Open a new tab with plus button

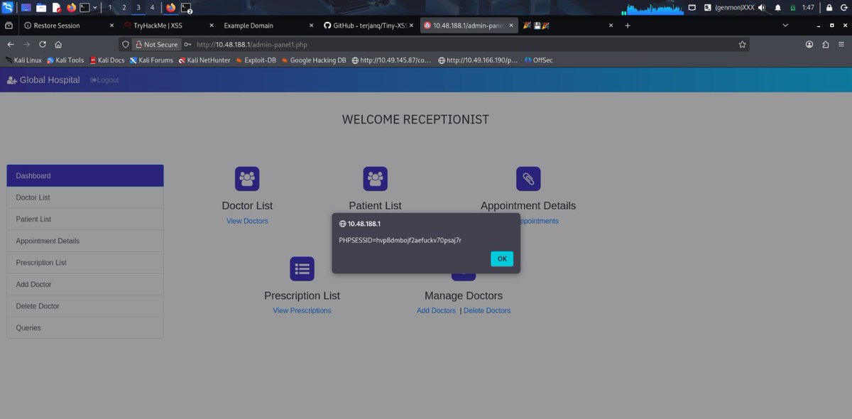point(628,25)
